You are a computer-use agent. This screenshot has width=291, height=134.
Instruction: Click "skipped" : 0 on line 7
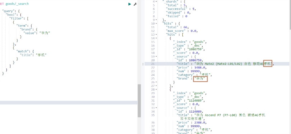tap(178, 12)
